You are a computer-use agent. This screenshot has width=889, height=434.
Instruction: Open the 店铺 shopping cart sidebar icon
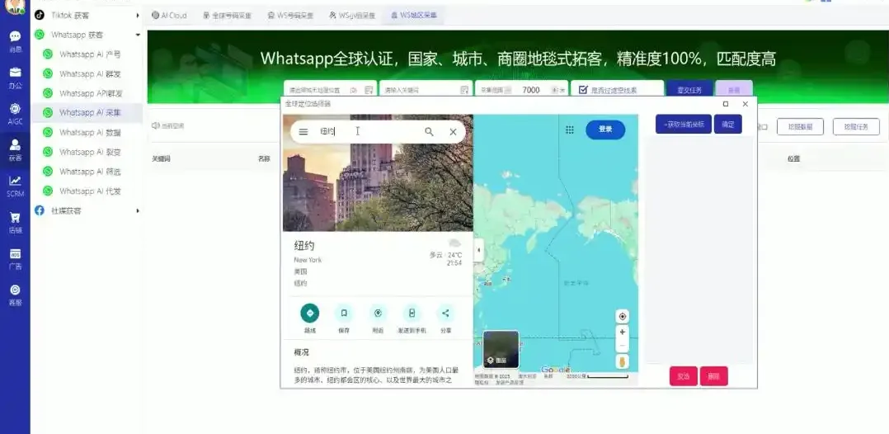point(16,218)
